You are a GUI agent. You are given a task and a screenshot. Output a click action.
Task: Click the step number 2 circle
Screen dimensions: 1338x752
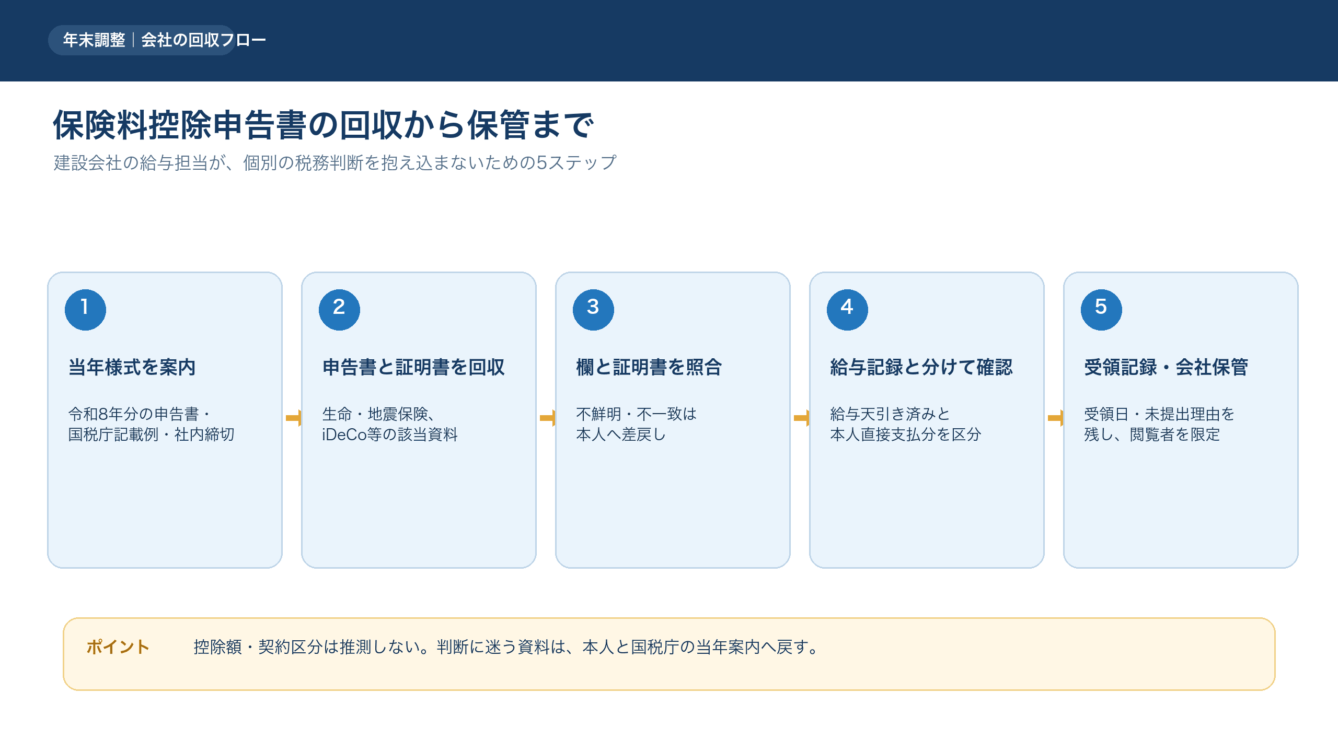click(339, 310)
